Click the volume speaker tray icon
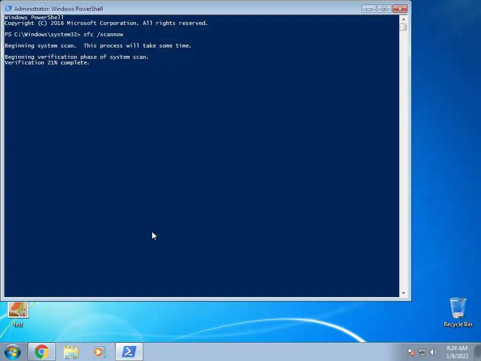The width and height of the screenshot is (481, 361). [x=434, y=352]
